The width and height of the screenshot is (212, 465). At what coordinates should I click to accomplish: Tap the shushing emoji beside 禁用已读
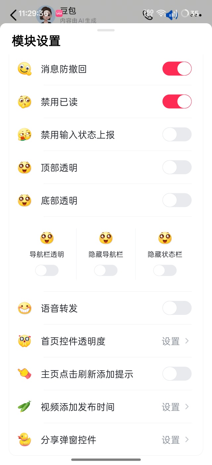[25, 102]
